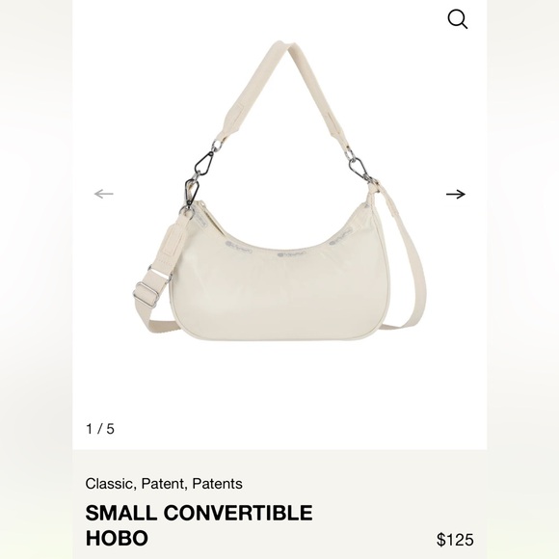Click the rightmost logo on ribbon trim
The image size is (559, 559).
click(x=340, y=237)
